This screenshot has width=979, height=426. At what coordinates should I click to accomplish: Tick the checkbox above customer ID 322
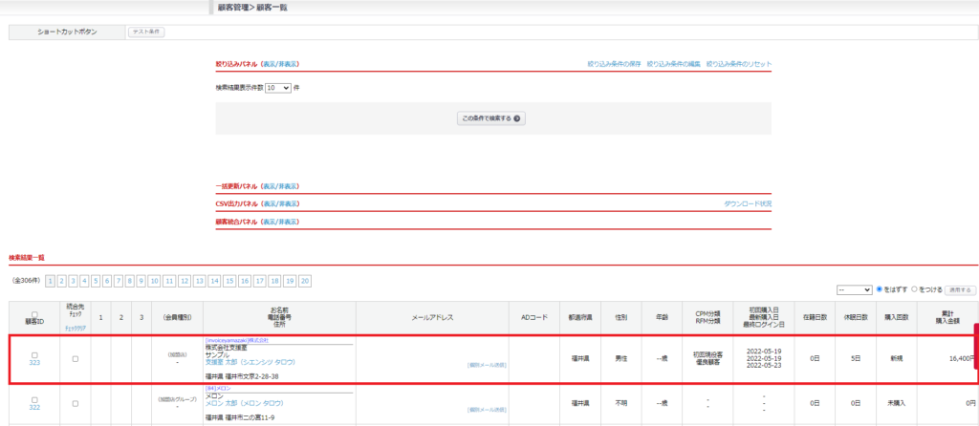pos(34,400)
